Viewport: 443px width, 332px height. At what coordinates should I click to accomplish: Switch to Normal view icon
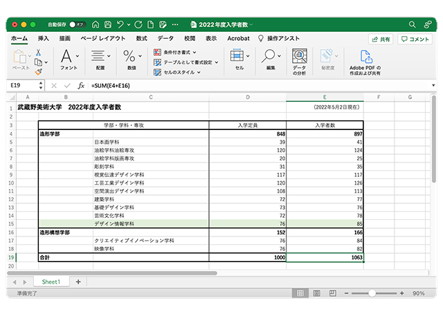pyautogui.click(x=300, y=293)
